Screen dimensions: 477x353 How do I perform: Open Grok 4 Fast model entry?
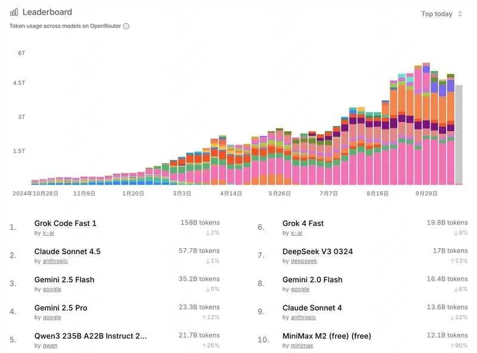click(x=303, y=224)
